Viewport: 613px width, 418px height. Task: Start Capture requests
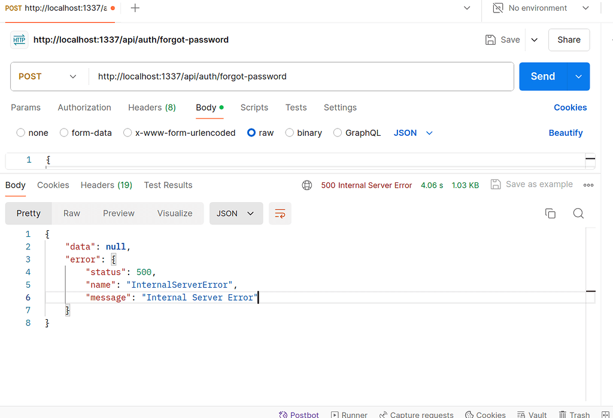coord(417,414)
